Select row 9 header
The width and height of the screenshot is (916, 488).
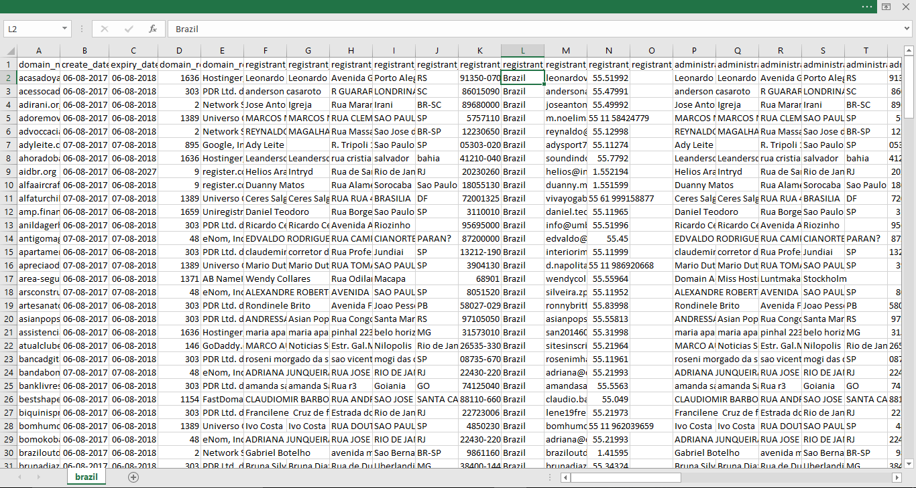coord(9,171)
